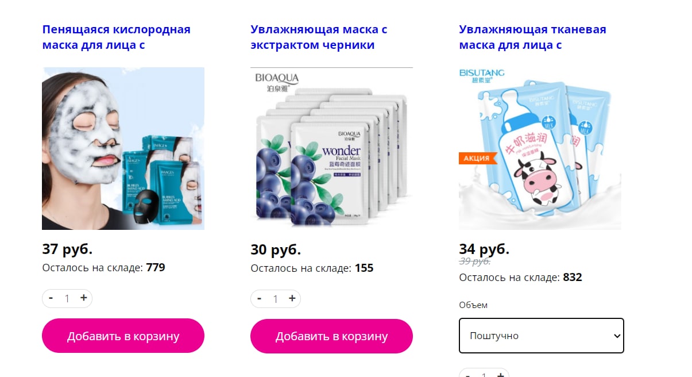692x377 pixels.
Task: Open Увлажняющая тканевая маска product link
Action: 532,37
